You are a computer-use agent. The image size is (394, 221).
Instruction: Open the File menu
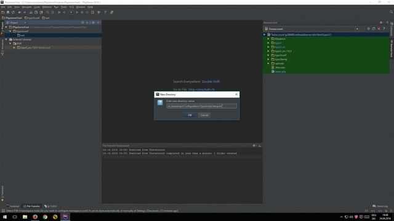[3, 7]
